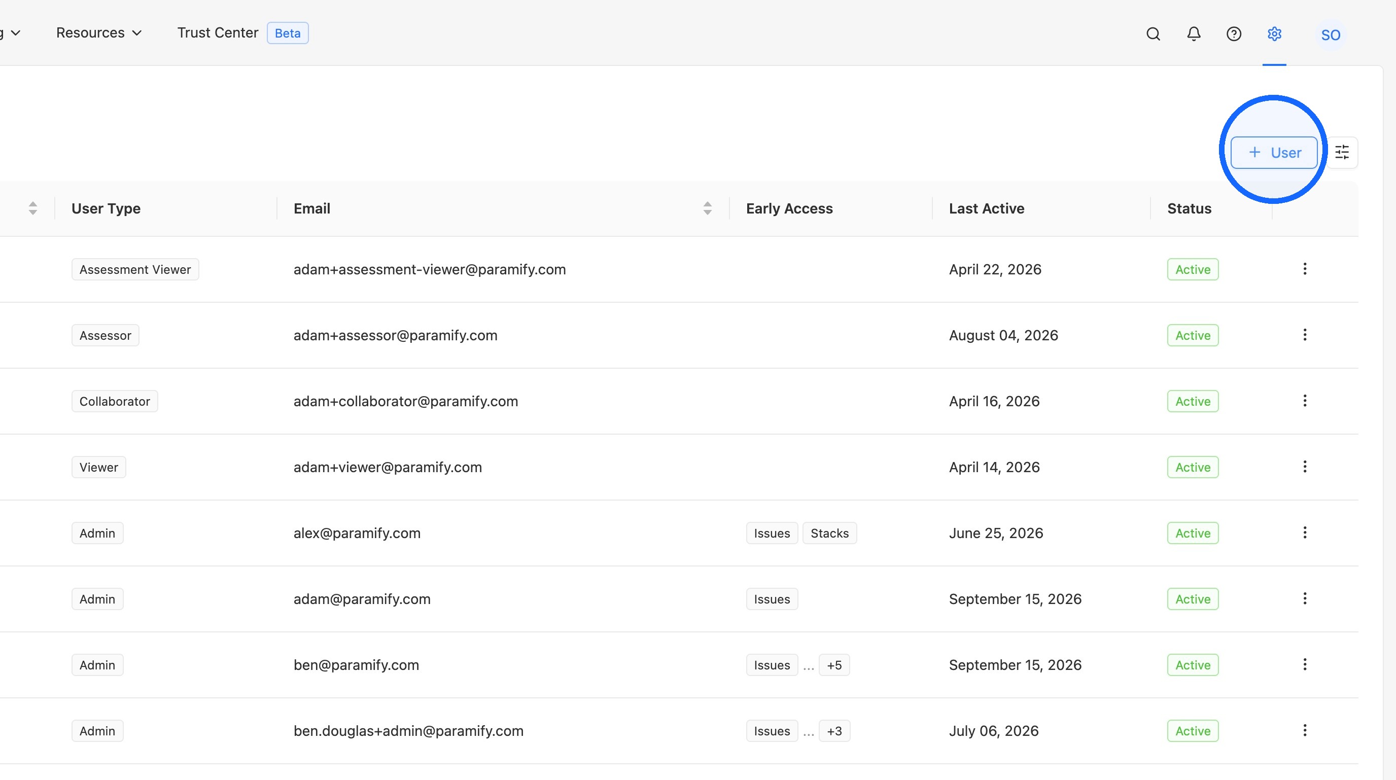The height and width of the screenshot is (780, 1396).
Task: Open settings gear icon
Action: (1274, 34)
